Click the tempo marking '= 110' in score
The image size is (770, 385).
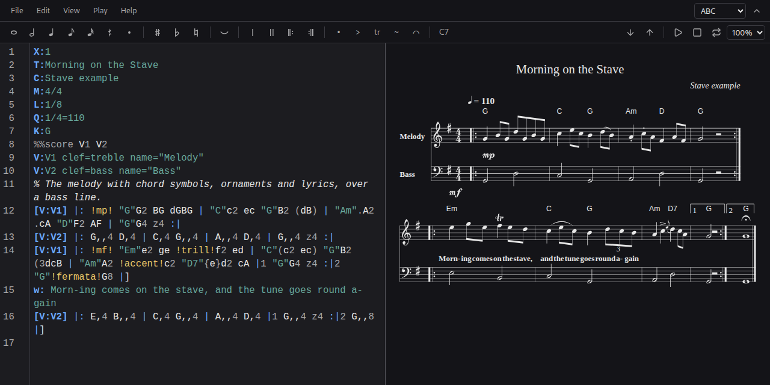tap(481, 101)
